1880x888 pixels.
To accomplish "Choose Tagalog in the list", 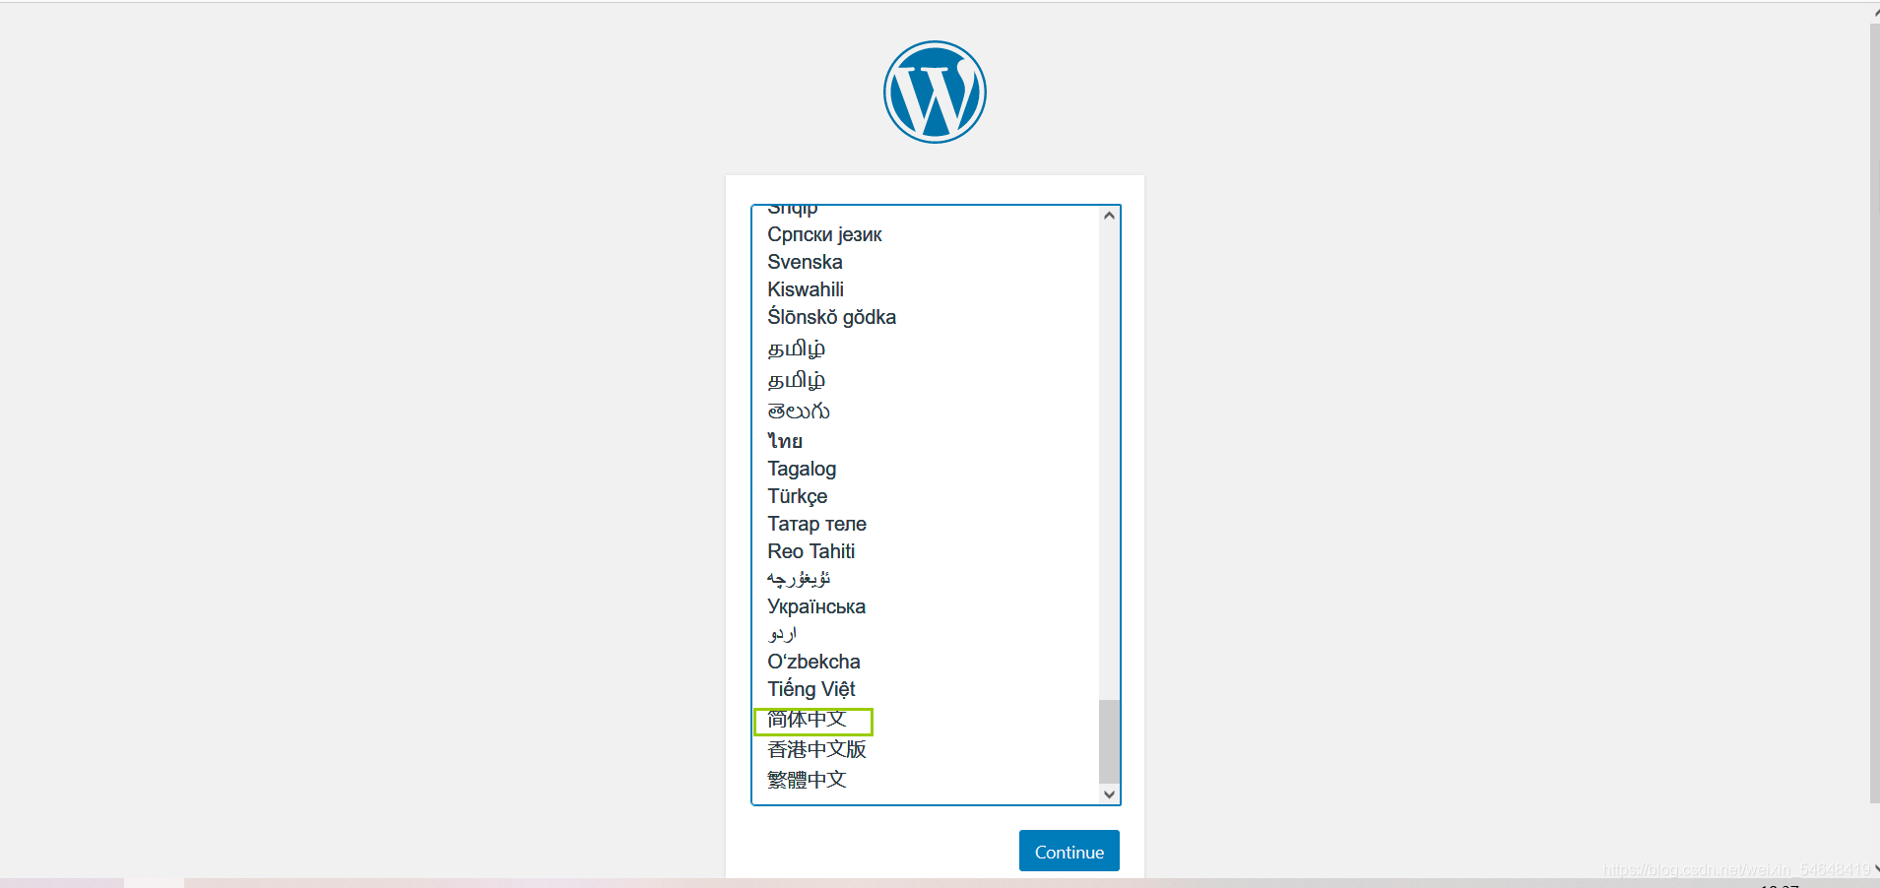I will (802, 469).
